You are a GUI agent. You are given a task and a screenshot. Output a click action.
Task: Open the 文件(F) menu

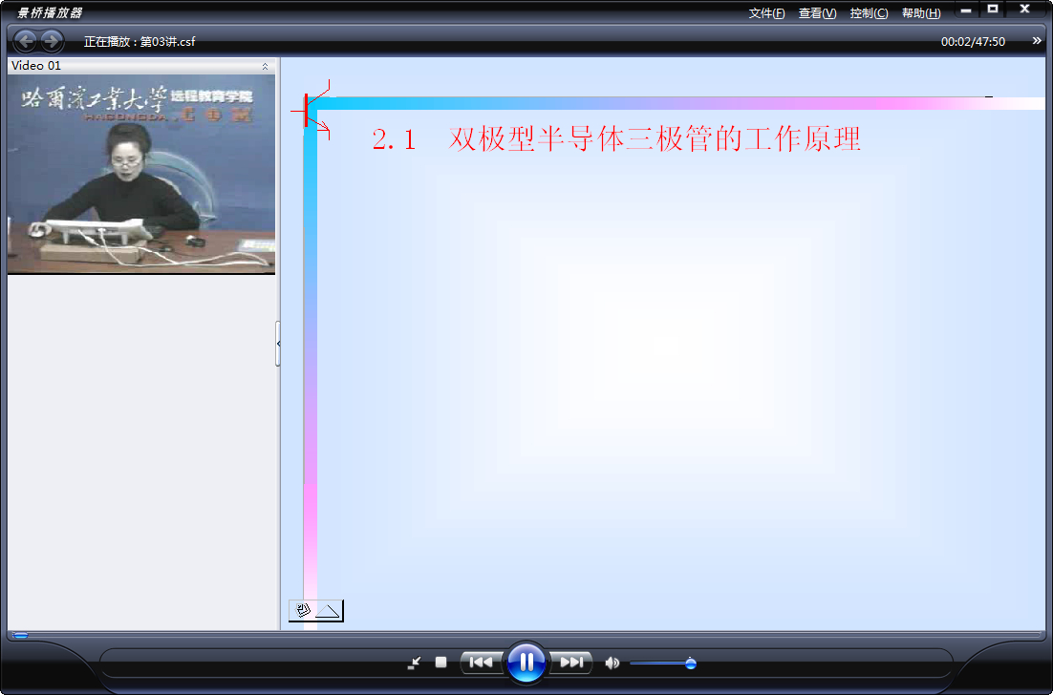(767, 12)
